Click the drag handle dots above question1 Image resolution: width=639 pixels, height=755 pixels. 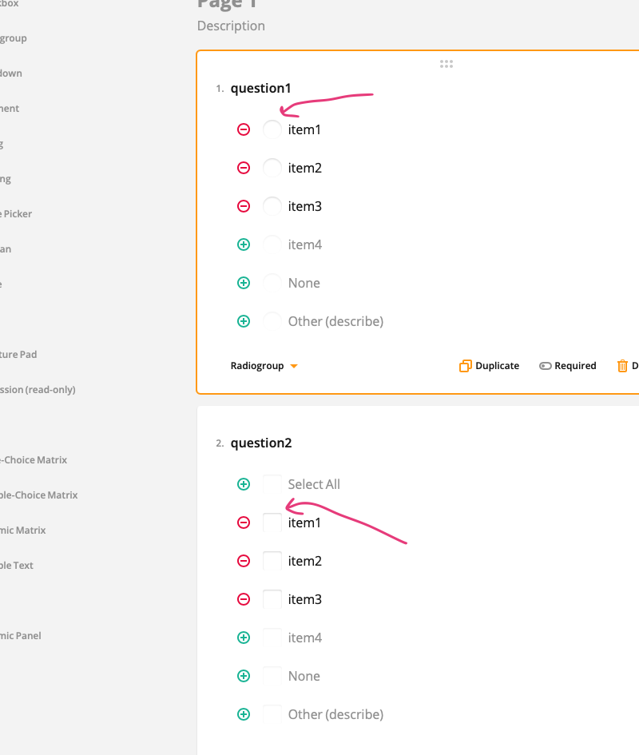446,63
